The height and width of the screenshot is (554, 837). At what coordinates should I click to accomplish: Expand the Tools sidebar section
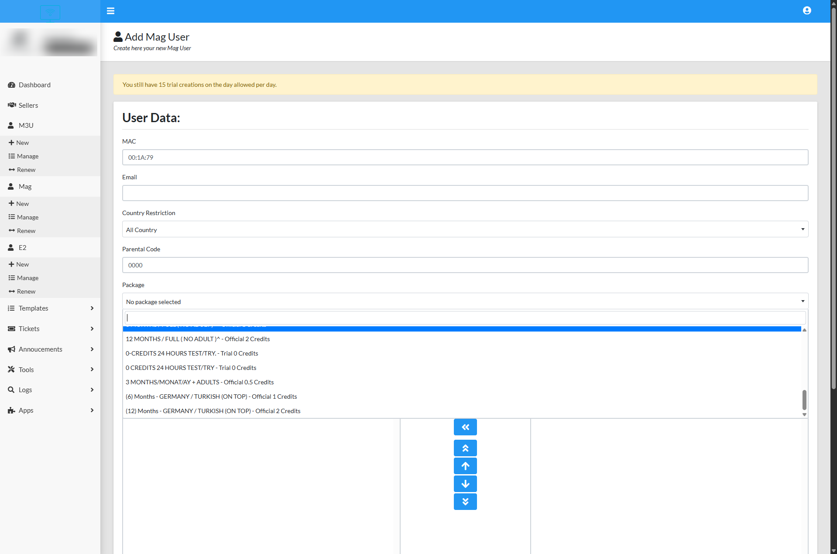click(50, 369)
